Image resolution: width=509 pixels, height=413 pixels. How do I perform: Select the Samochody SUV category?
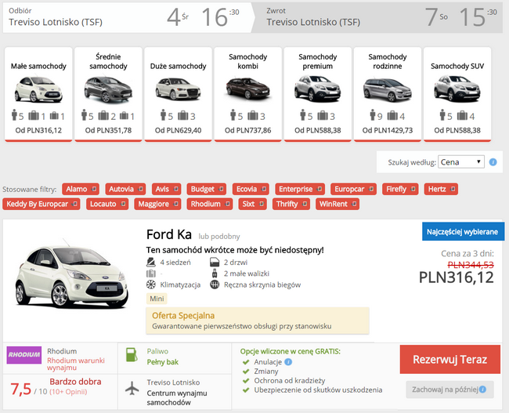coord(456,94)
